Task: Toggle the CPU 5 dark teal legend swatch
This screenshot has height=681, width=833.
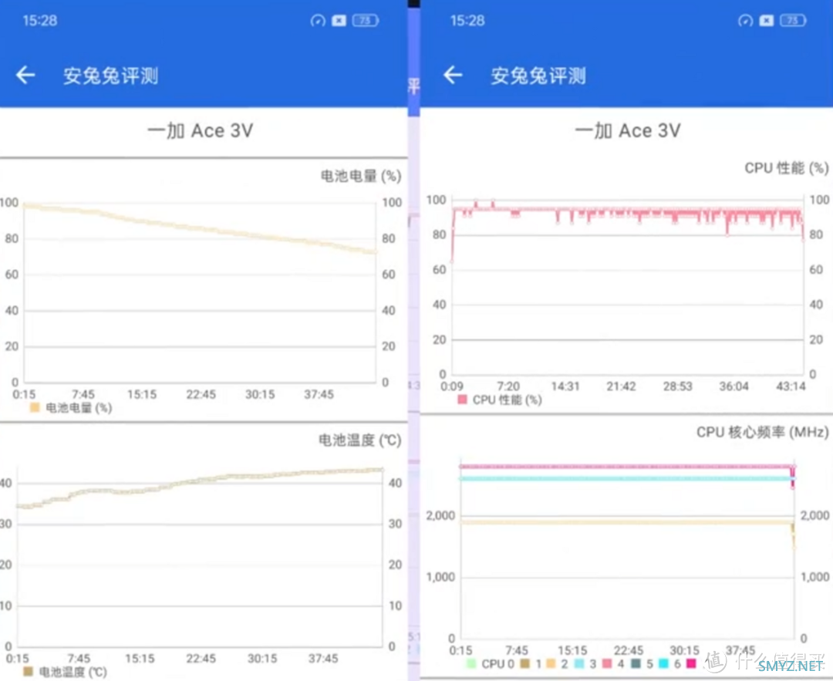Action: tap(636, 663)
